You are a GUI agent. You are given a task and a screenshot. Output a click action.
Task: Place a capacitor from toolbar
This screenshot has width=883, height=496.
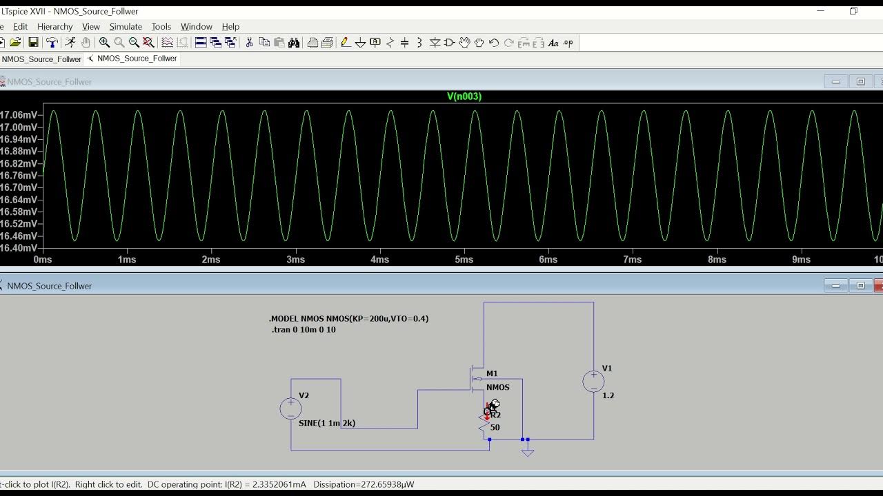pos(405,43)
